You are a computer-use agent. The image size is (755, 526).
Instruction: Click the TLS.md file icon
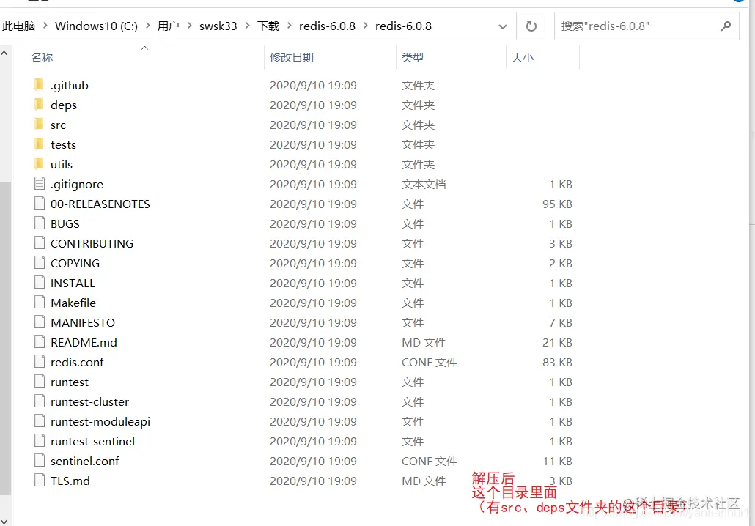[x=40, y=480]
